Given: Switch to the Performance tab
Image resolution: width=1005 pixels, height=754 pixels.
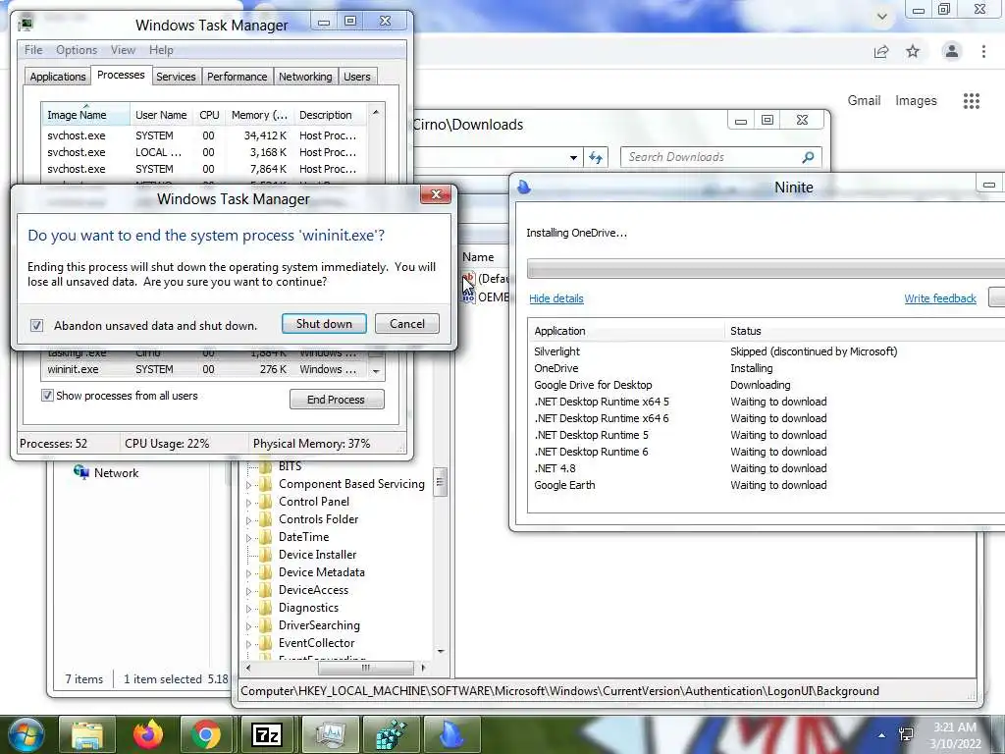Looking at the screenshot, I should (237, 77).
